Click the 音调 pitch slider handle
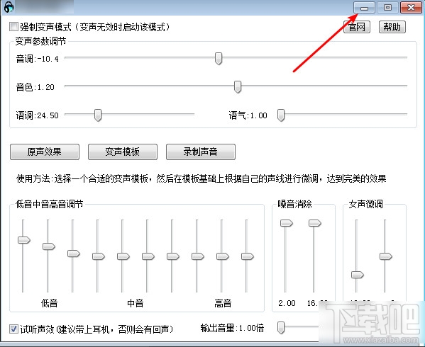The height and width of the screenshot is (347, 425). (219, 59)
